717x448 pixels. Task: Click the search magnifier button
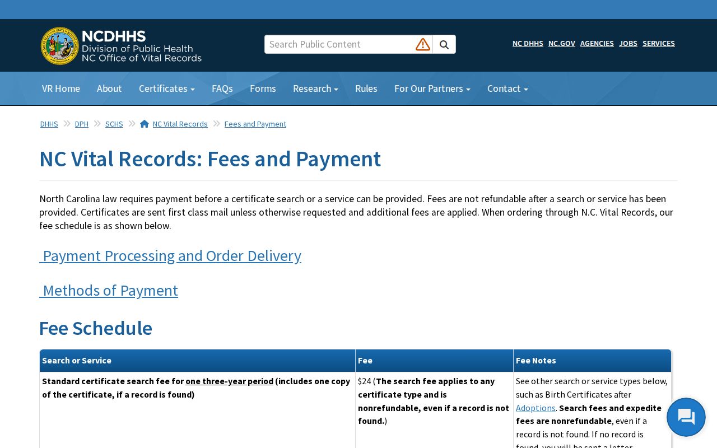coord(444,44)
